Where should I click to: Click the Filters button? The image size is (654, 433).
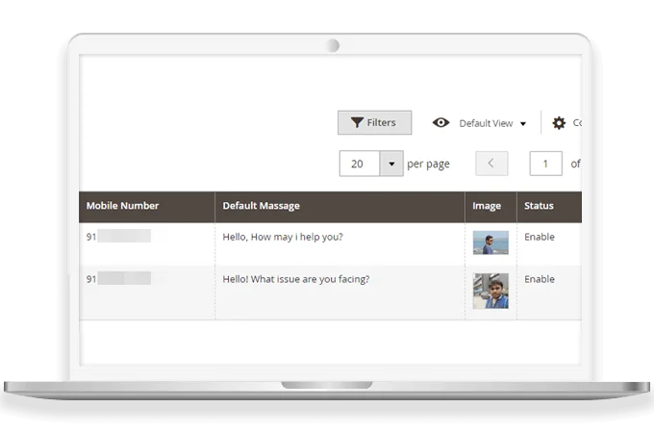[374, 123]
